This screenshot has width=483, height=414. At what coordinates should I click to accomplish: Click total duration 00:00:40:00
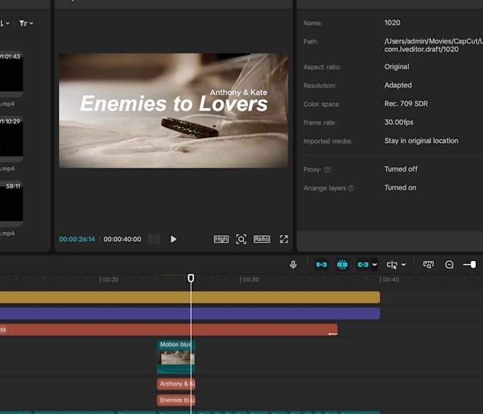(122, 239)
